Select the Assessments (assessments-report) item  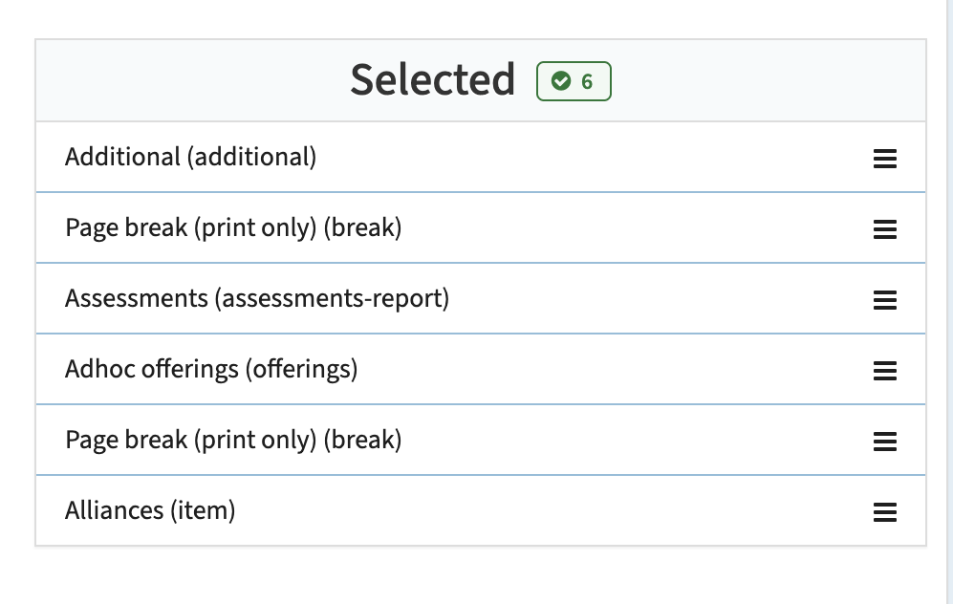481,298
